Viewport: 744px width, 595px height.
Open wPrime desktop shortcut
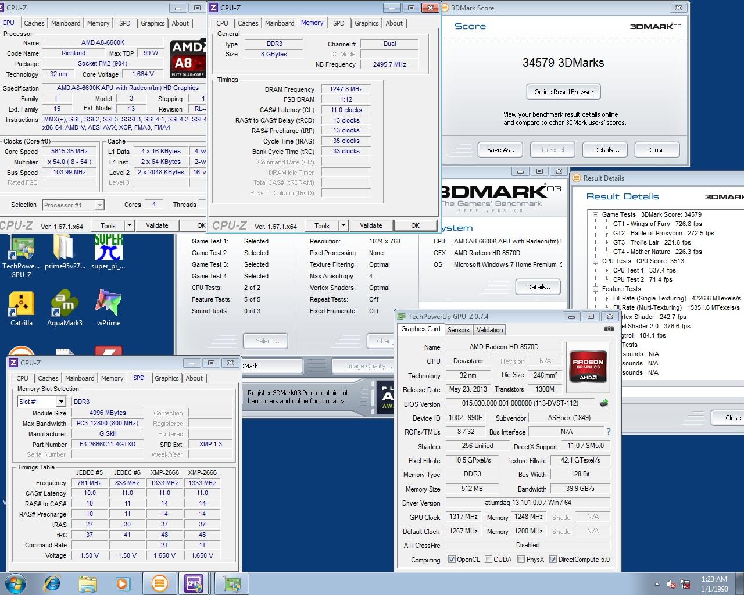pos(109,309)
